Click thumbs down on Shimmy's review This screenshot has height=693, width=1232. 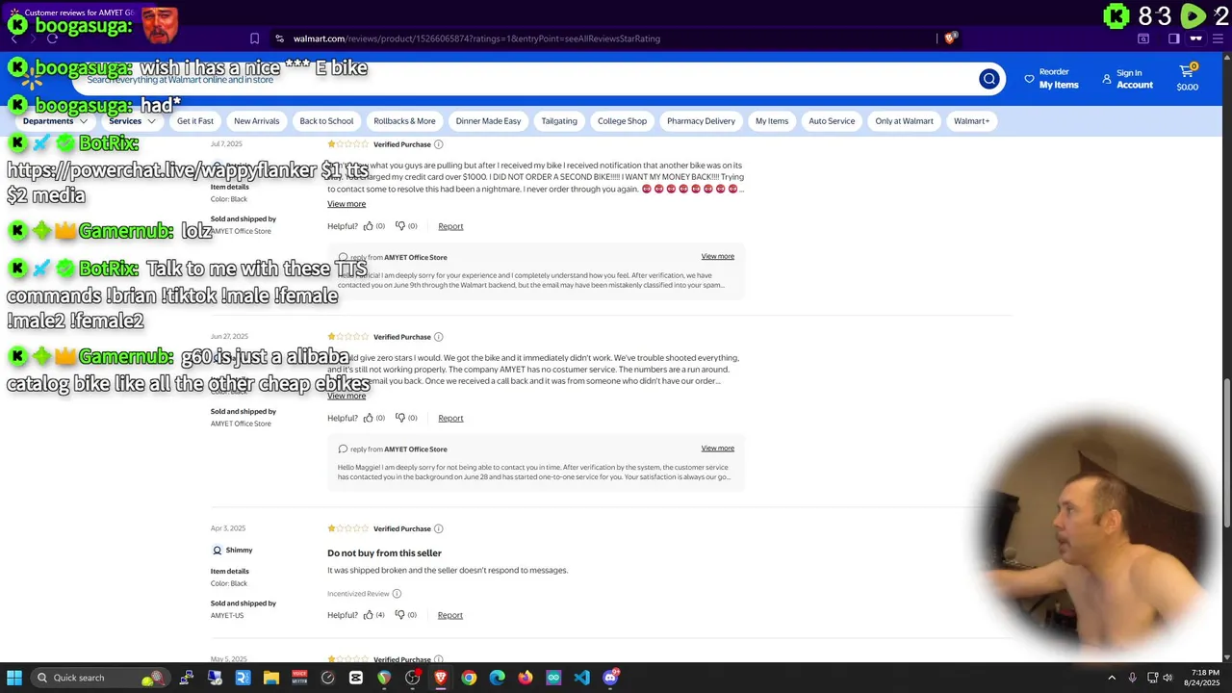pyautogui.click(x=400, y=615)
